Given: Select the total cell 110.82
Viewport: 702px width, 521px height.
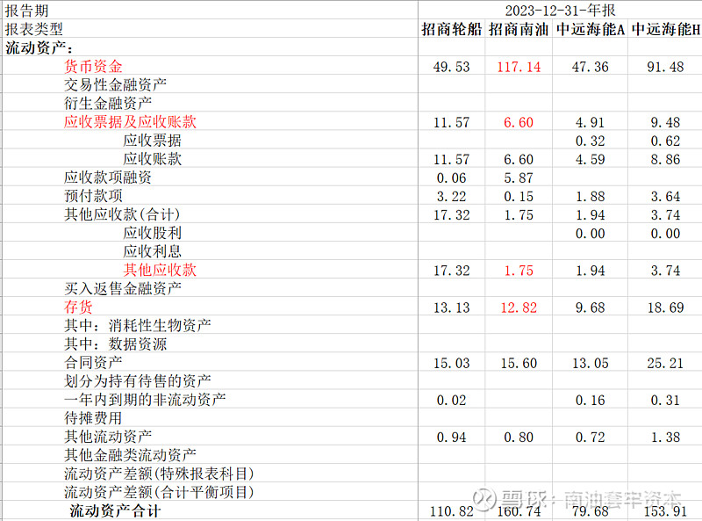Looking at the screenshot, I should point(451,511).
